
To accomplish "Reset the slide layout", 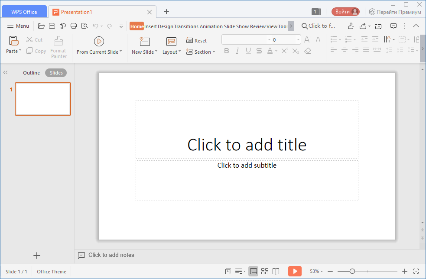I will point(196,40).
